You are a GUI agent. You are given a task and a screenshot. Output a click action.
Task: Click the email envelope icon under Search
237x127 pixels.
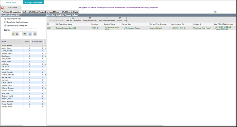pyautogui.click(x=30, y=34)
